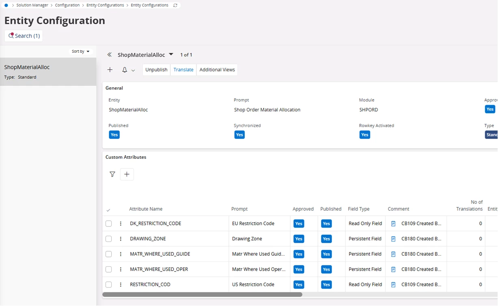Click the refresh icon in the breadcrumb bar
498x306 pixels.
pyautogui.click(x=175, y=5)
